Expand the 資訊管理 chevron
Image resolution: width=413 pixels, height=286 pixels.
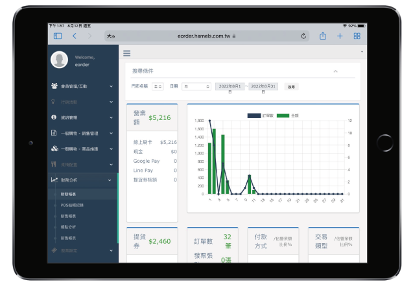(111, 118)
